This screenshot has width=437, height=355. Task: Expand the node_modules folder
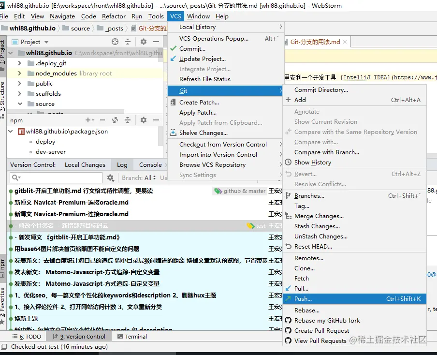(19, 74)
